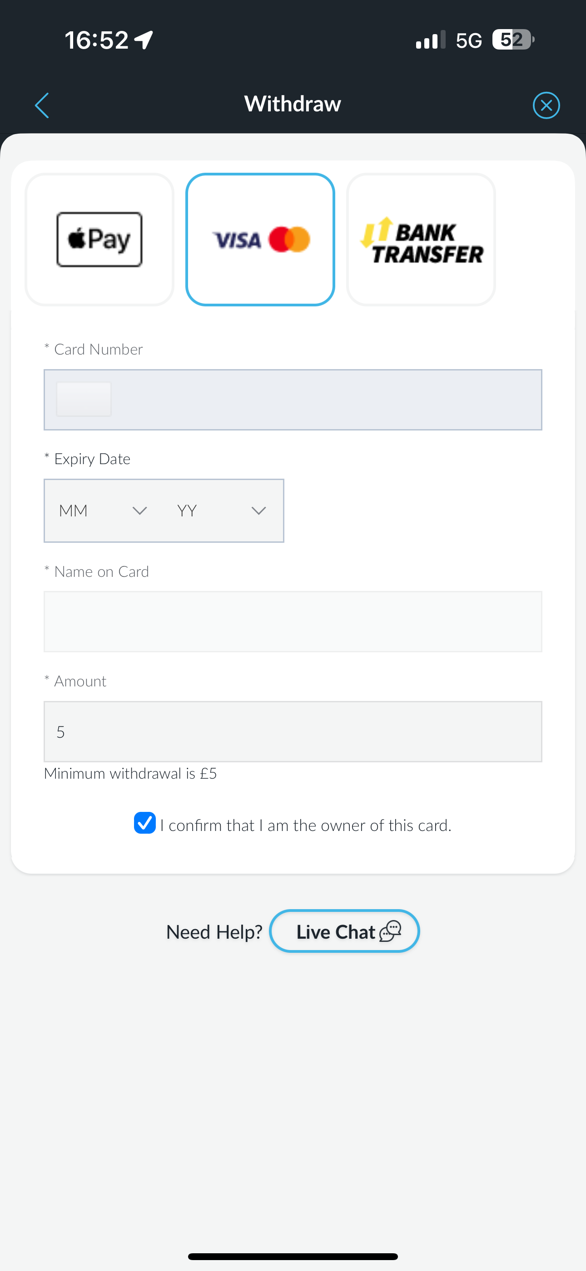Click the Live Chat speech bubble icon
Viewport: 586px width, 1271px height.
tap(390, 931)
